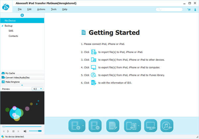Open the Actions menu
The width and height of the screenshot is (199, 139).
[41, 9]
